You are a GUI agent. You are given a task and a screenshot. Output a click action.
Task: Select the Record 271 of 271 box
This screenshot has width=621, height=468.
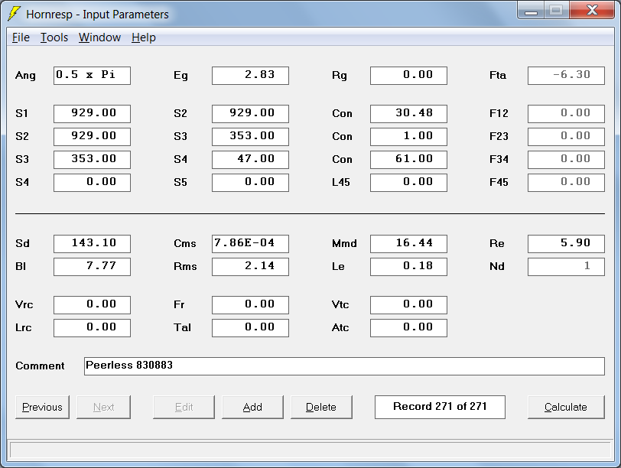click(440, 407)
